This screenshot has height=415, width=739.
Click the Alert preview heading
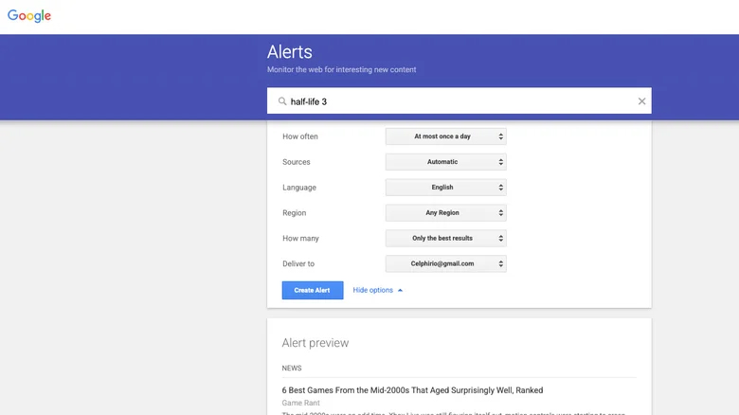[x=315, y=343]
